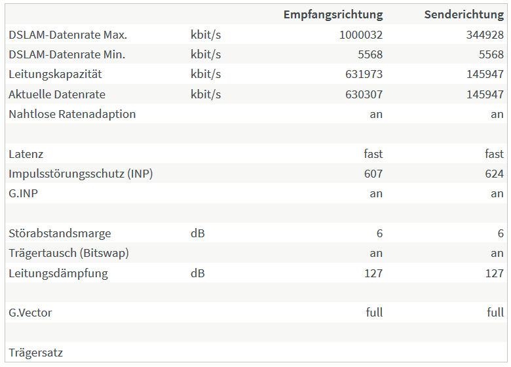Select the Störabstandsmarge row label
Screen dimensions: 511x367
60,233
